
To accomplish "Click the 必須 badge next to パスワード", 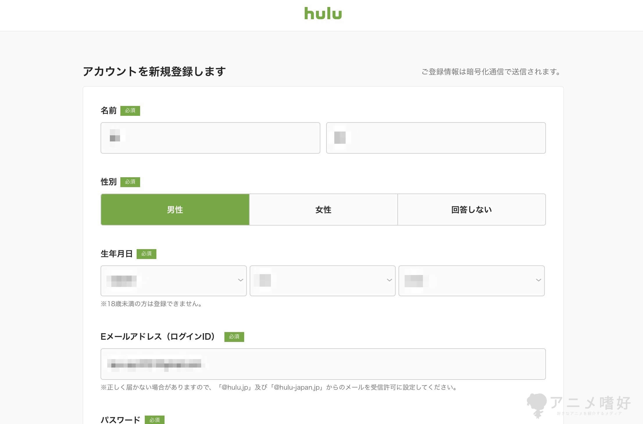I will pos(155,420).
